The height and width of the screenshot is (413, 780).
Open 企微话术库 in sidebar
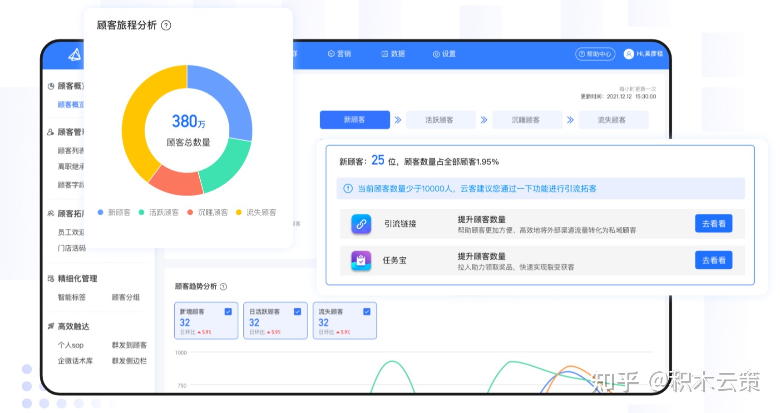point(75,361)
